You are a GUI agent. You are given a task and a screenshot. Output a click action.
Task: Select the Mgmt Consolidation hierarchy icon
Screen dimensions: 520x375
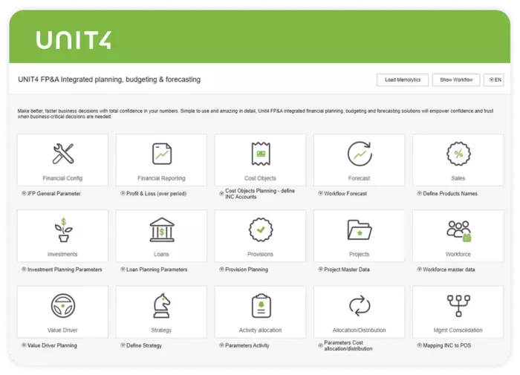tap(458, 306)
